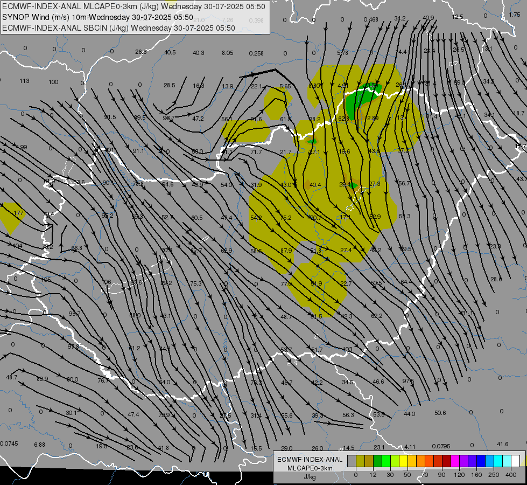
Task: Click the map value 34.2 at top
Action: tap(400, 18)
